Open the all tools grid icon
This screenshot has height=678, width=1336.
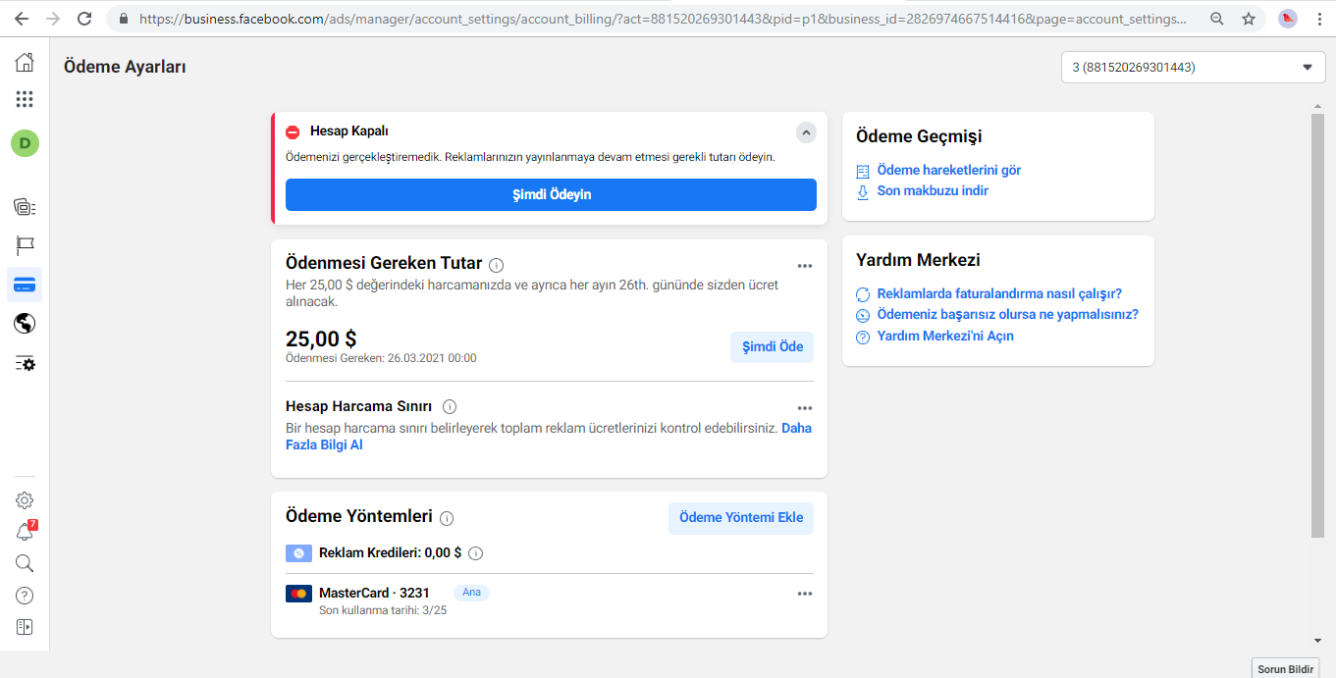point(25,99)
